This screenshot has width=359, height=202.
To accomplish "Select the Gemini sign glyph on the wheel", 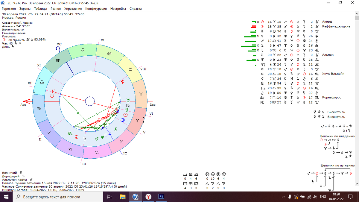I will (130, 69).
